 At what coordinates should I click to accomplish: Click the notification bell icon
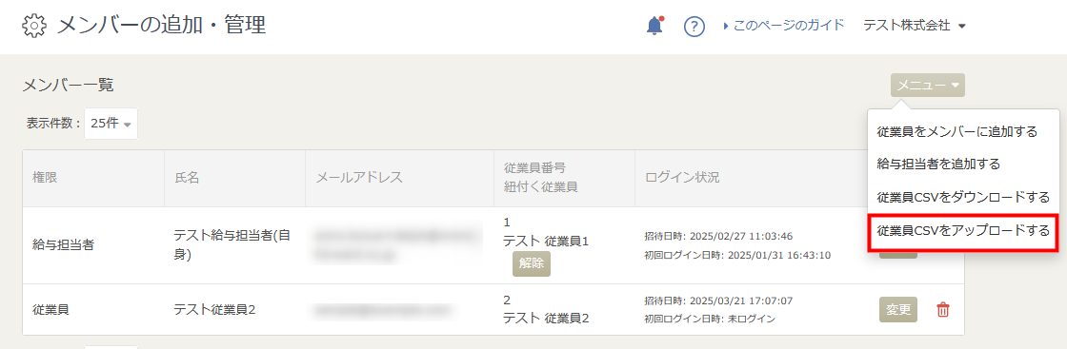[x=654, y=26]
